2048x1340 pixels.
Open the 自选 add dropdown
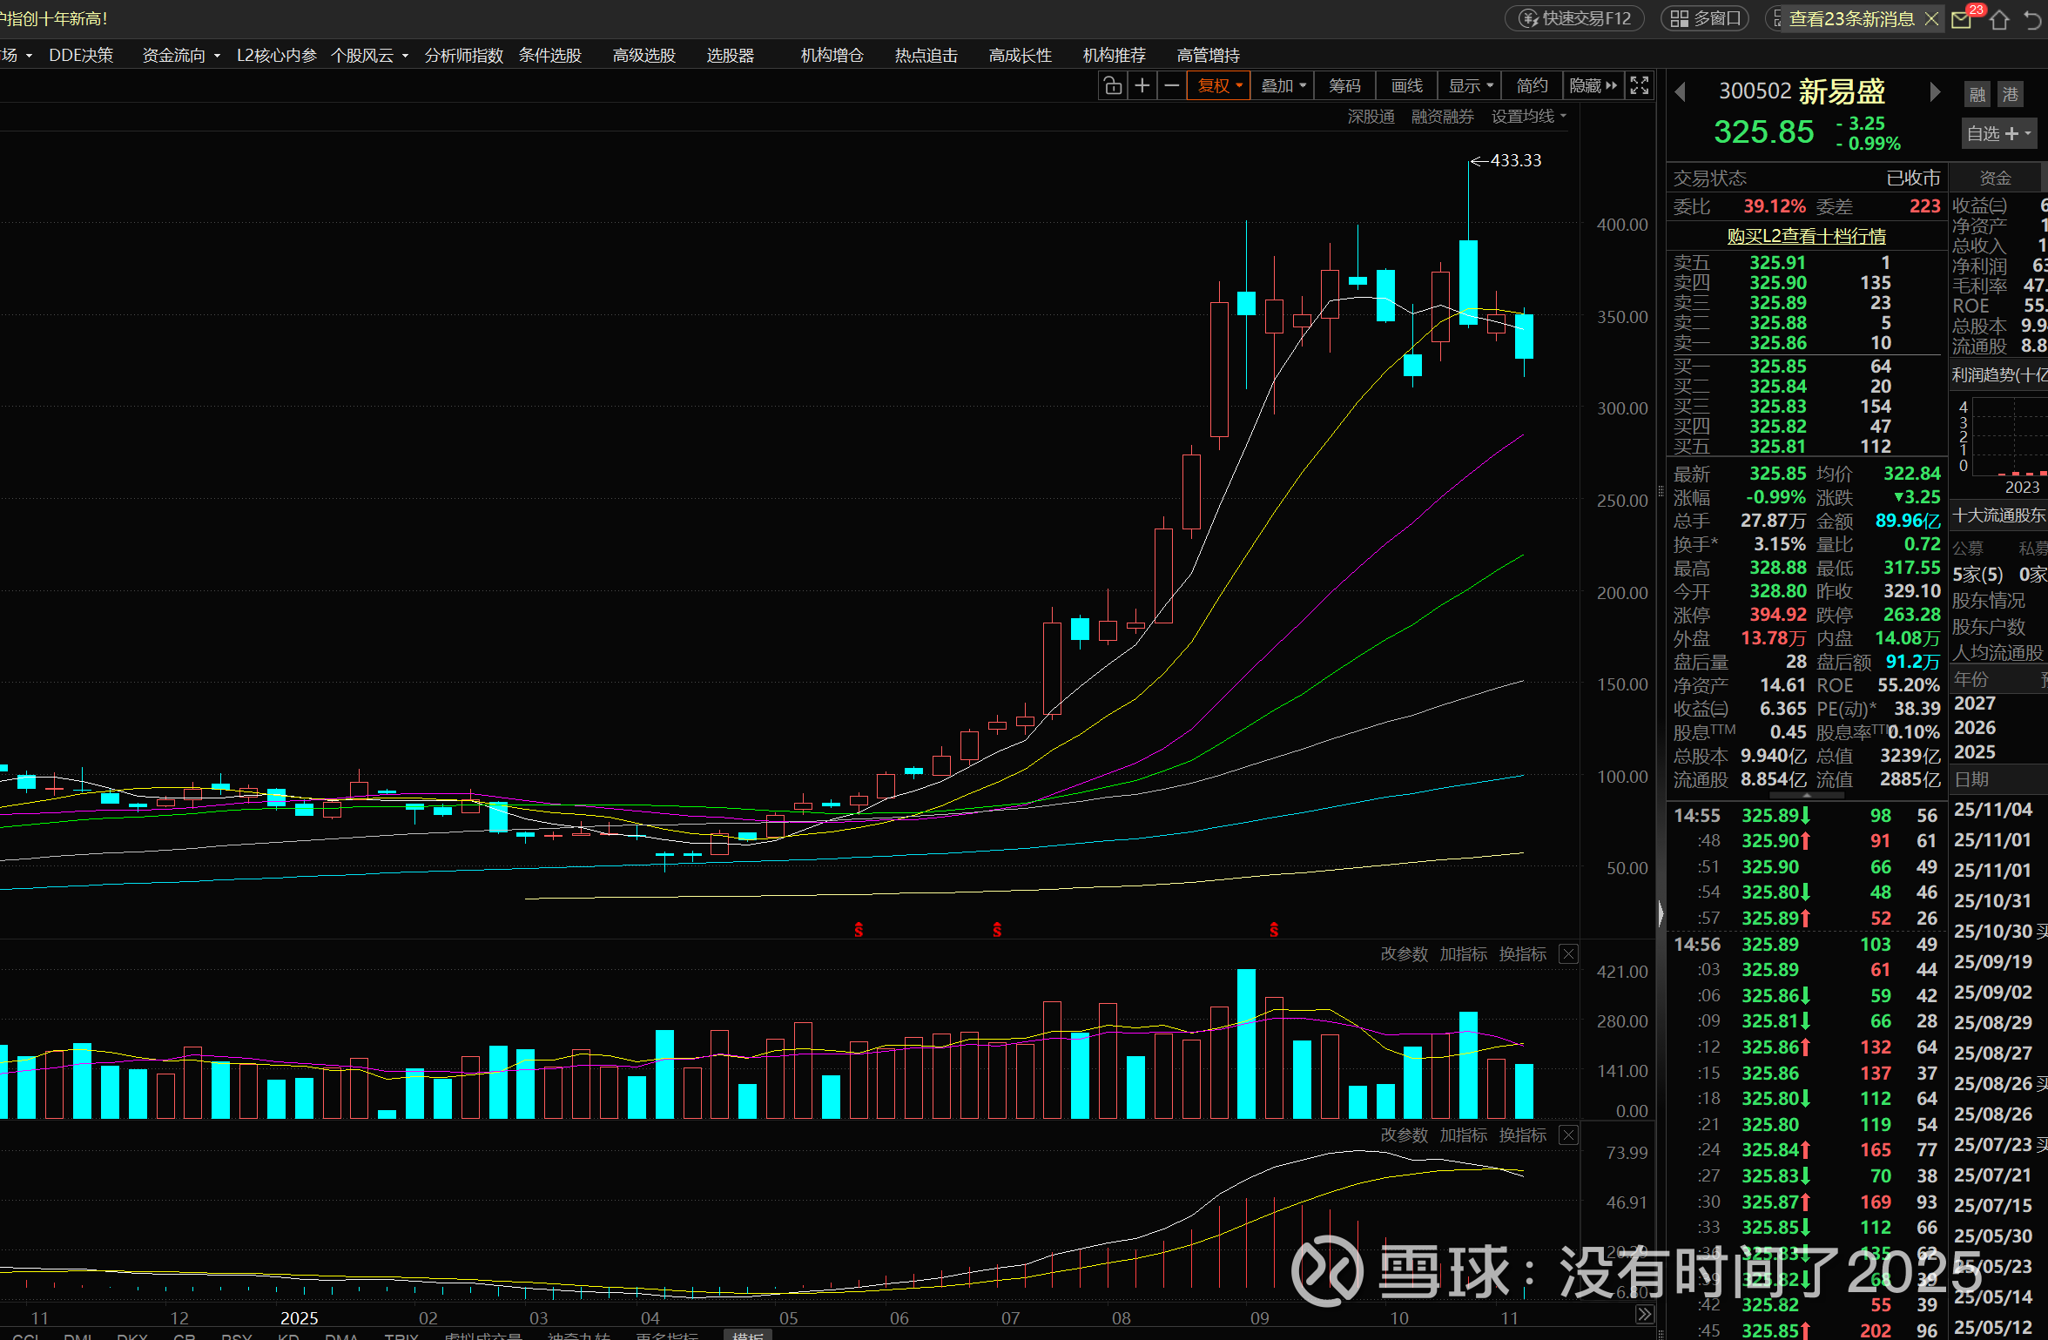(x=1999, y=133)
